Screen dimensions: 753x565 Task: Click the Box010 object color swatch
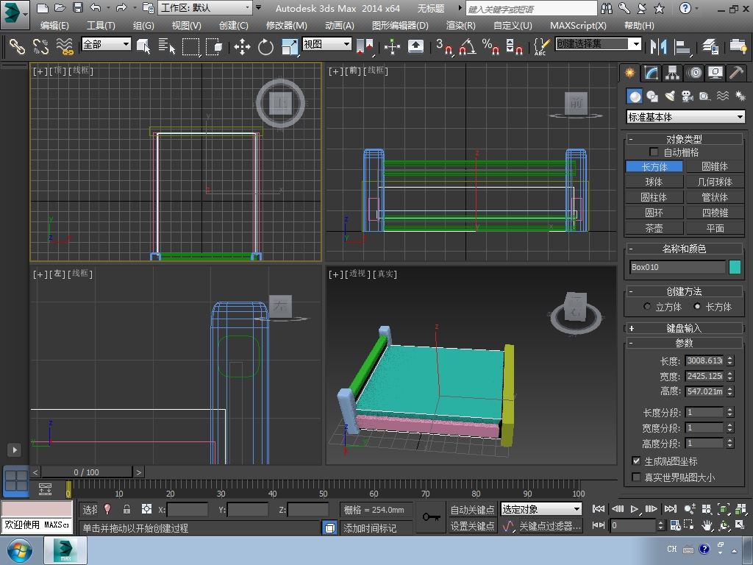click(x=735, y=267)
